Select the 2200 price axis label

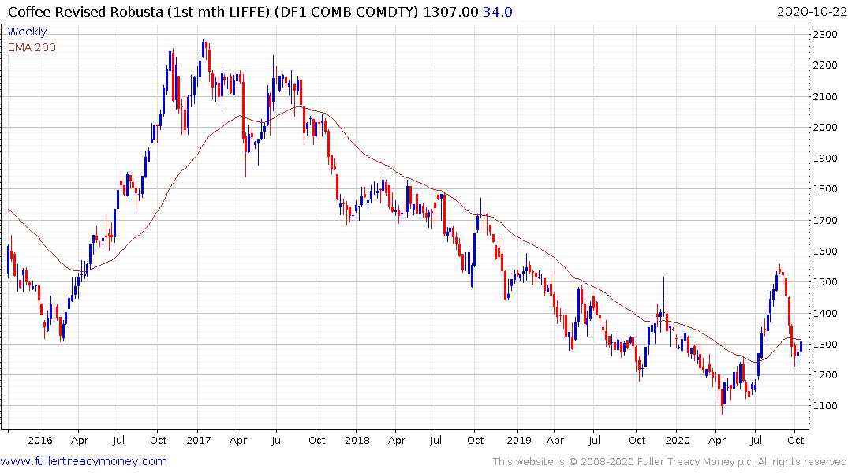pos(825,65)
